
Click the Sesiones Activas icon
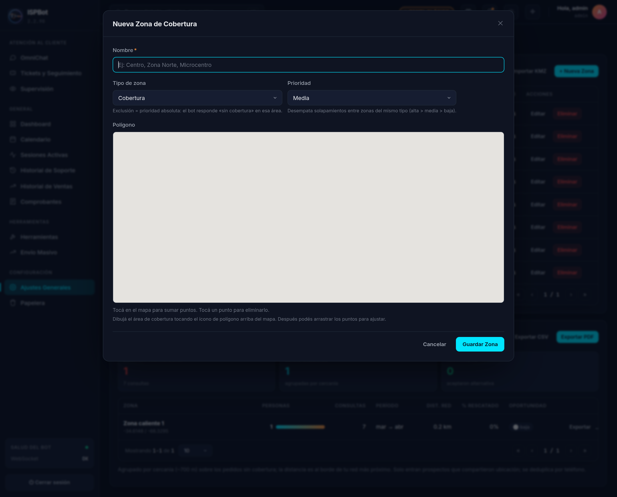(13, 155)
